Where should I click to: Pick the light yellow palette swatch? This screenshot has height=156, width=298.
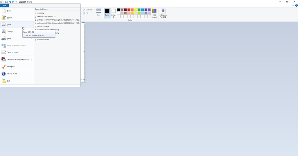coord(136,13)
